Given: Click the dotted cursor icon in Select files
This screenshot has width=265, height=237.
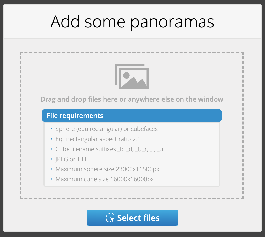Looking at the screenshot, I should click(x=110, y=218).
